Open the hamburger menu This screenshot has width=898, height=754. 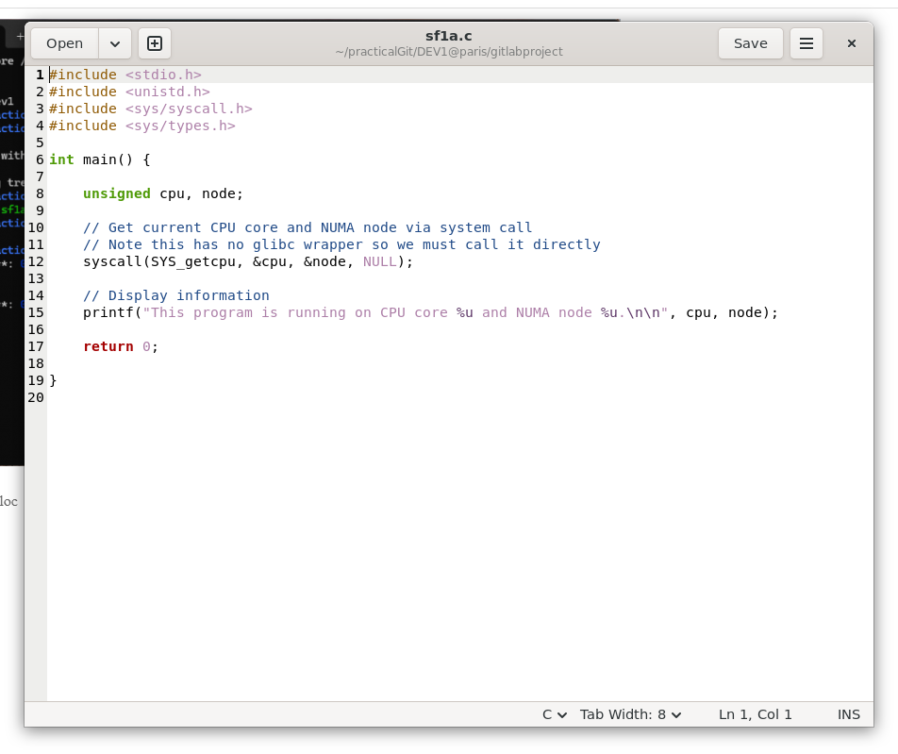click(x=807, y=43)
